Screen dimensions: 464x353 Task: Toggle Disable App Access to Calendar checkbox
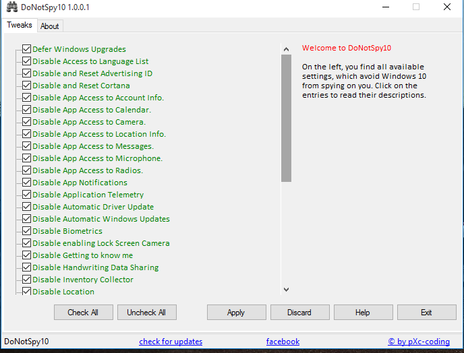tap(26, 109)
